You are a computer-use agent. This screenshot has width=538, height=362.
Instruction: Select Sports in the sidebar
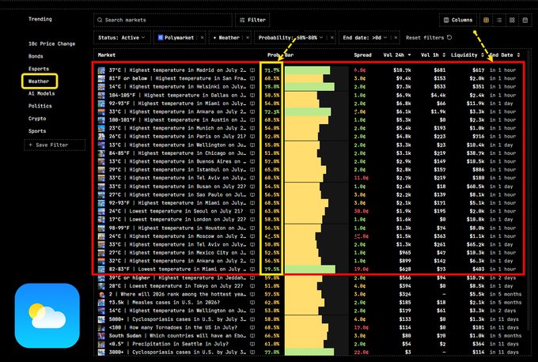point(37,131)
